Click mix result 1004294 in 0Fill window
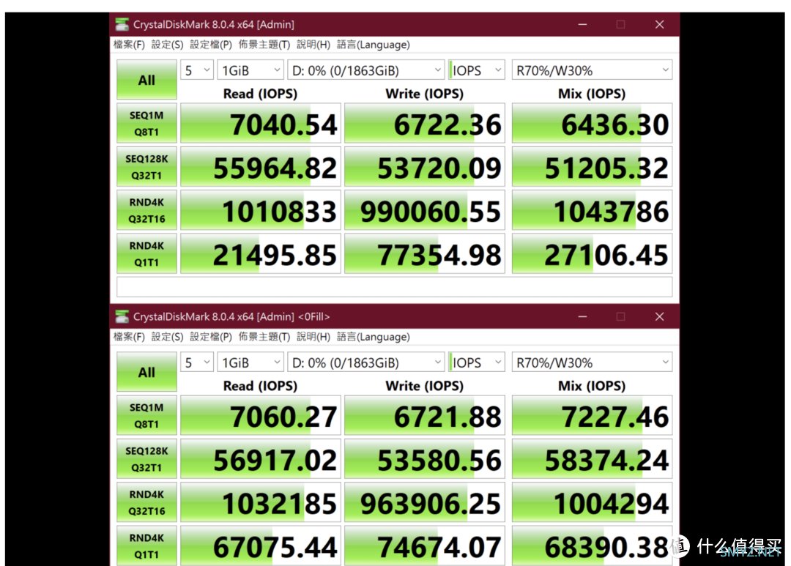The width and height of the screenshot is (791, 566). 593,502
